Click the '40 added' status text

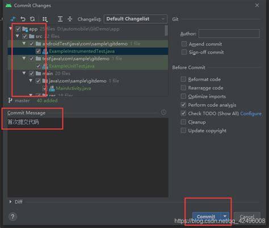coord(47,100)
